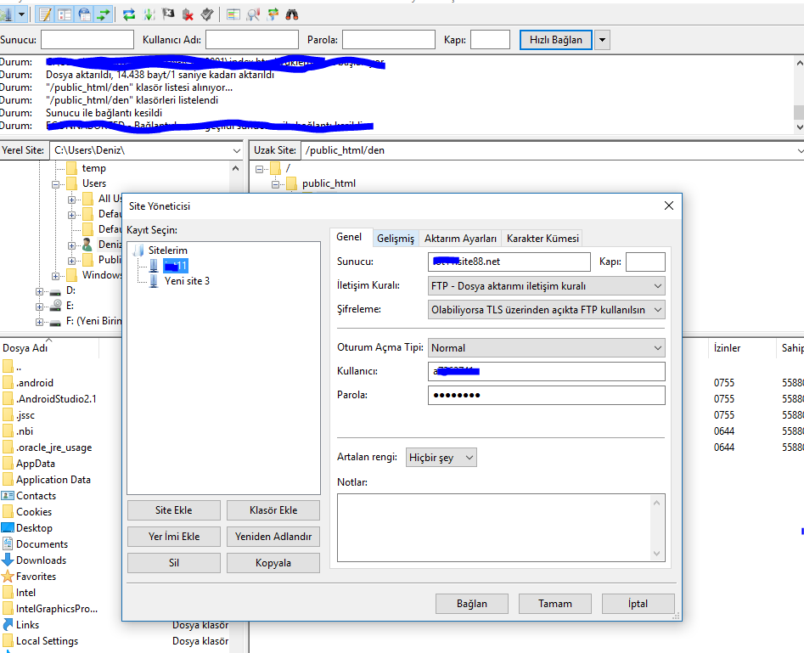The image size is (804, 653).
Task: Toggle the synchronized browsing icon
Action: point(273,14)
